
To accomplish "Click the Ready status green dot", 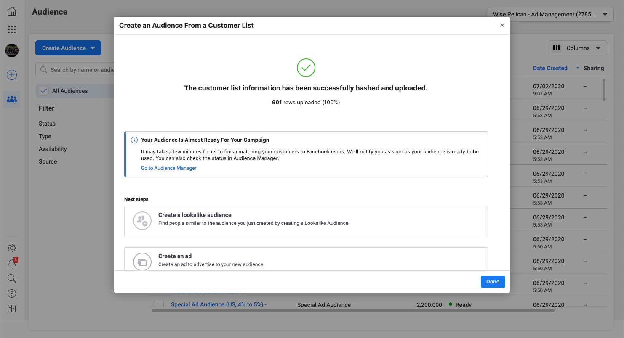I will (451, 304).
